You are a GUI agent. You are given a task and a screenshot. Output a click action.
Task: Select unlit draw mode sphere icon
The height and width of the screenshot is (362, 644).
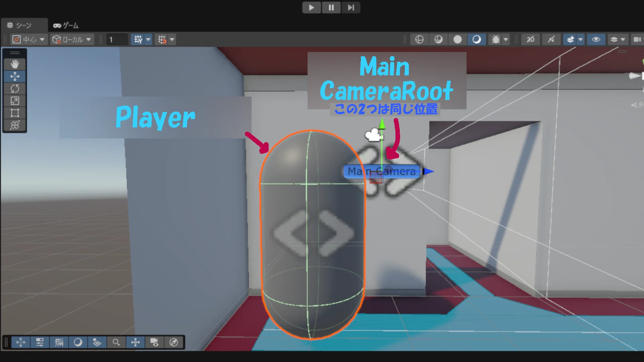tap(458, 40)
